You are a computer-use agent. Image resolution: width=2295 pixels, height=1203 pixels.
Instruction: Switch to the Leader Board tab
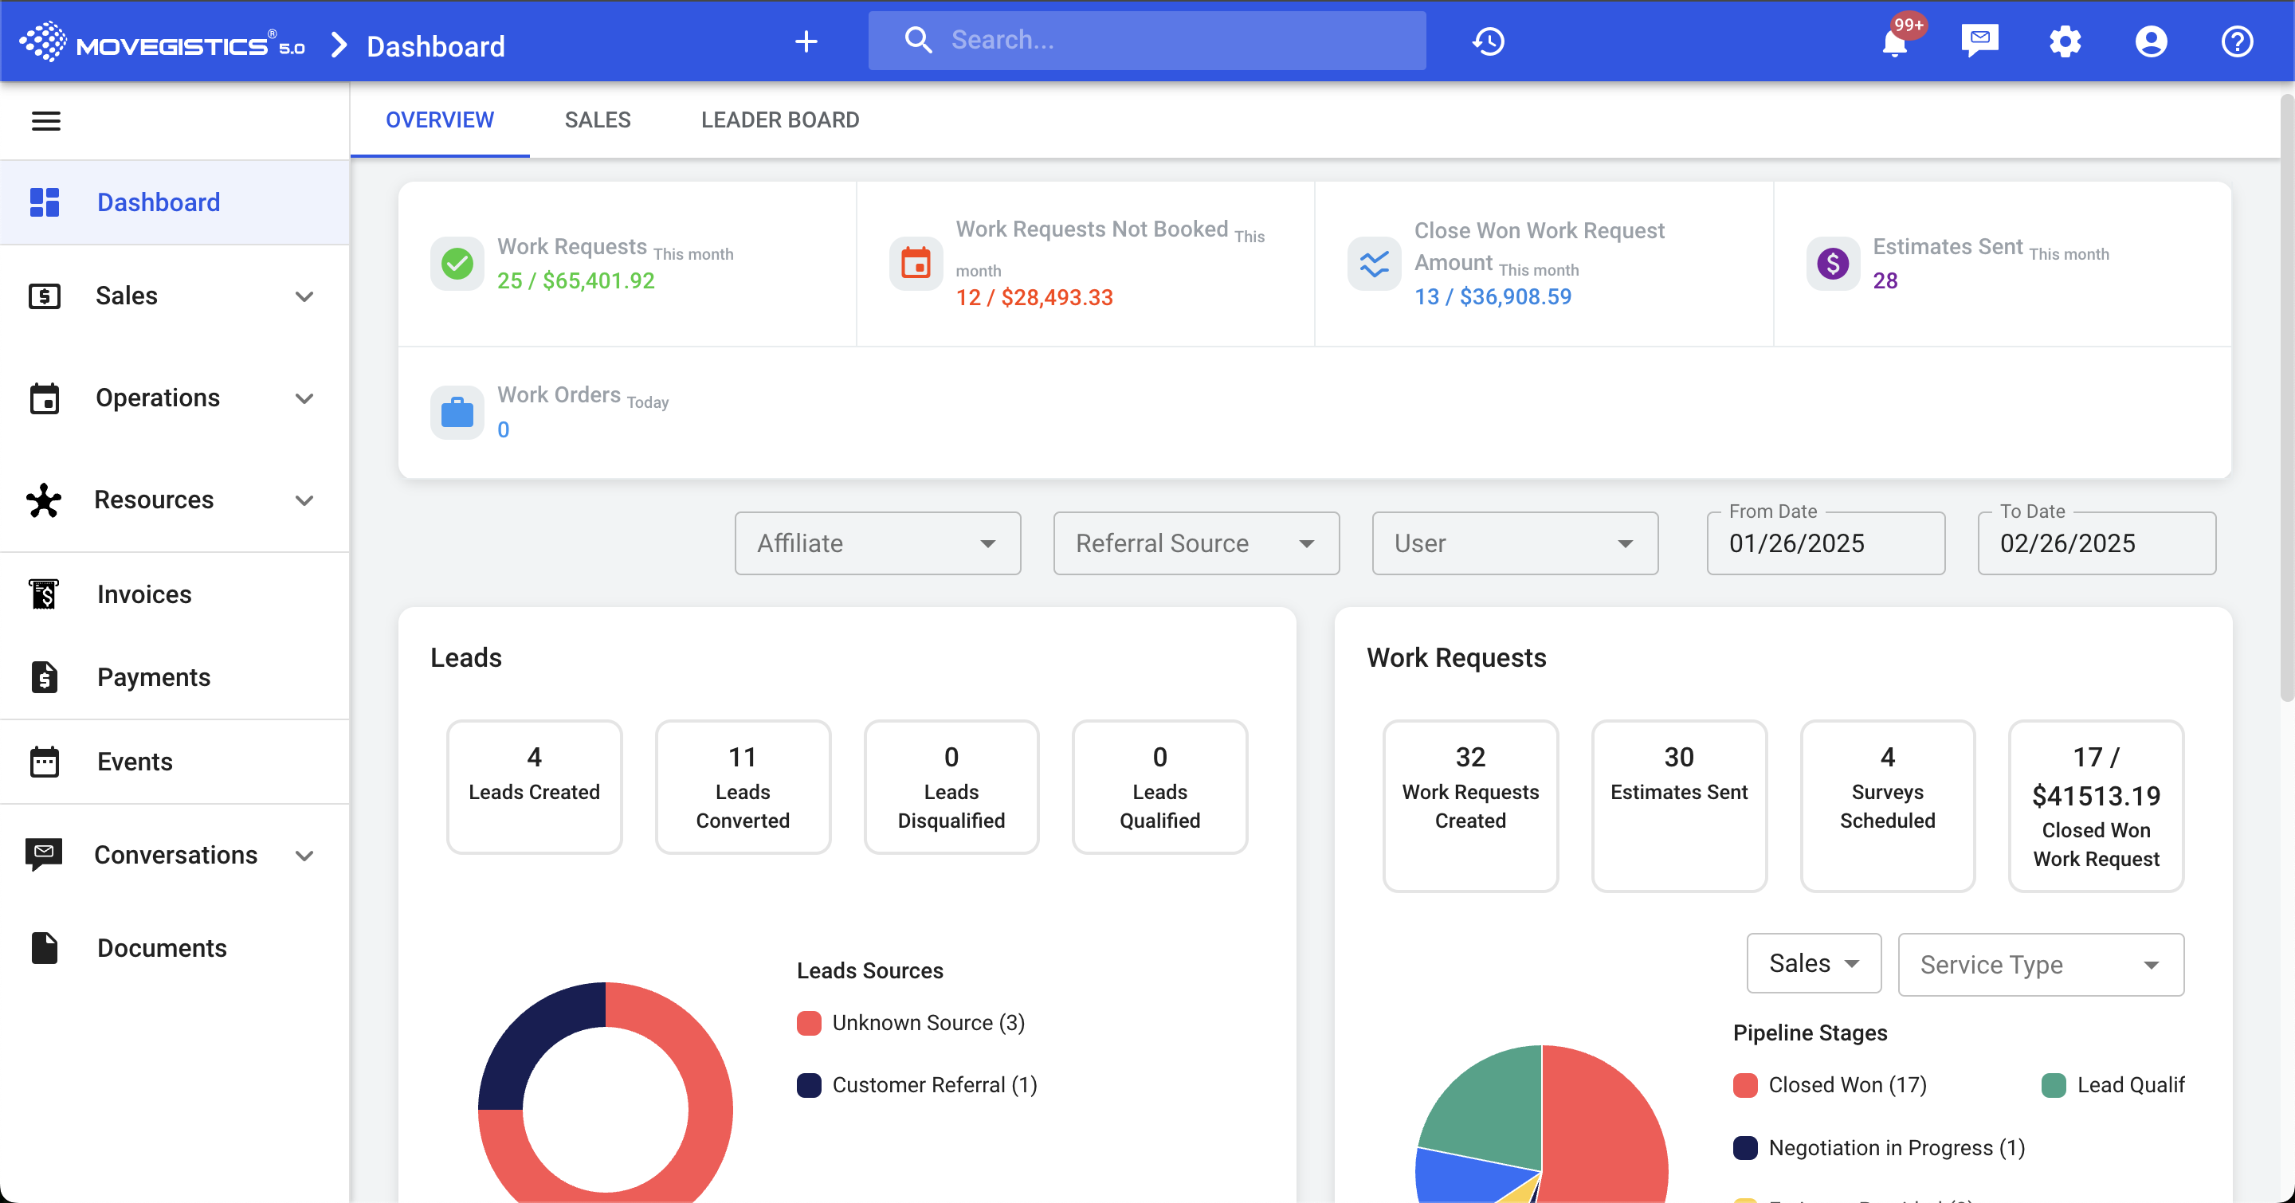tap(779, 120)
